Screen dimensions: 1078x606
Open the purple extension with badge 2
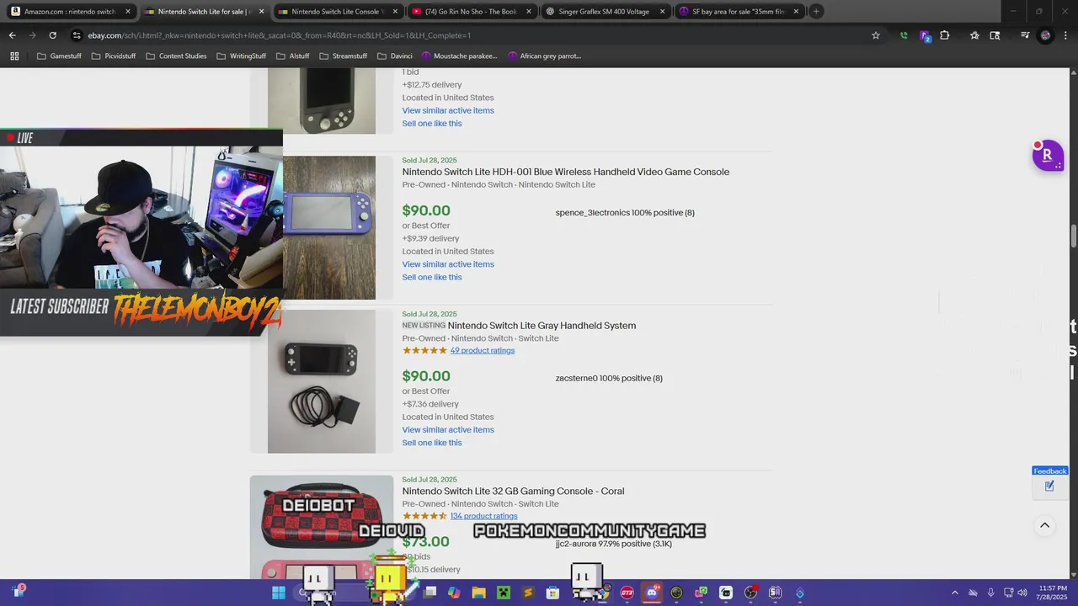pos(925,35)
